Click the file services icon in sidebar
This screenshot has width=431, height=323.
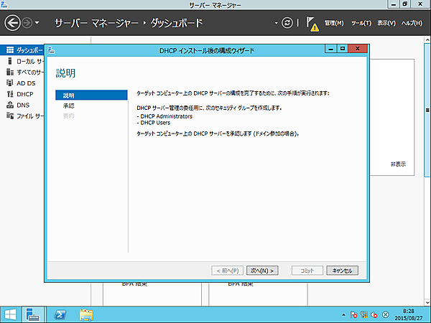(x=10, y=116)
